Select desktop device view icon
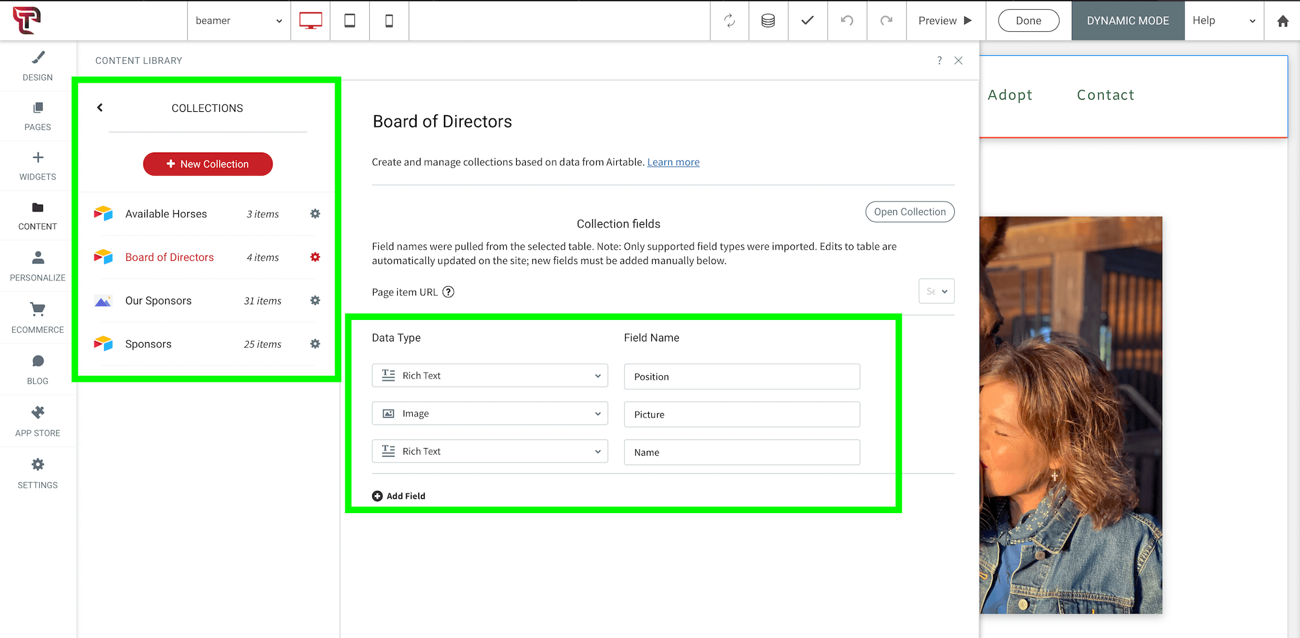 311,21
